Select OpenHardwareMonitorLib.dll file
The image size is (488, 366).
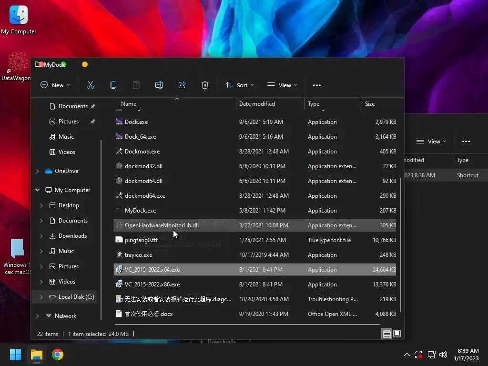[255, 225]
